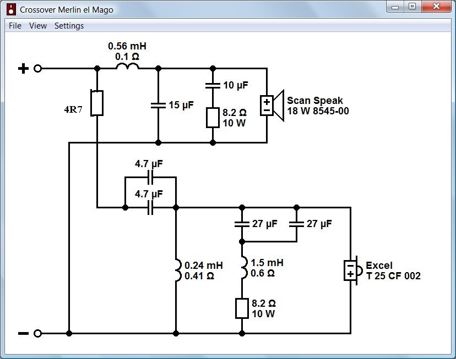Select the upper 4.7 µF capacitor symbol
The image size is (456, 359).
[150, 178]
